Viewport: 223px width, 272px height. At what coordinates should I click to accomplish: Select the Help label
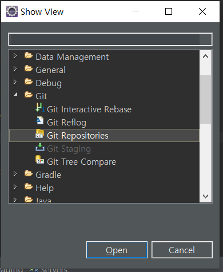click(x=45, y=188)
